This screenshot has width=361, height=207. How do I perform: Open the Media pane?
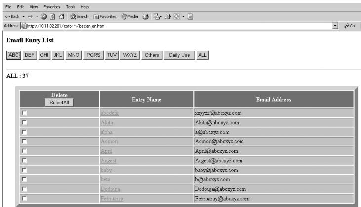coord(130,17)
